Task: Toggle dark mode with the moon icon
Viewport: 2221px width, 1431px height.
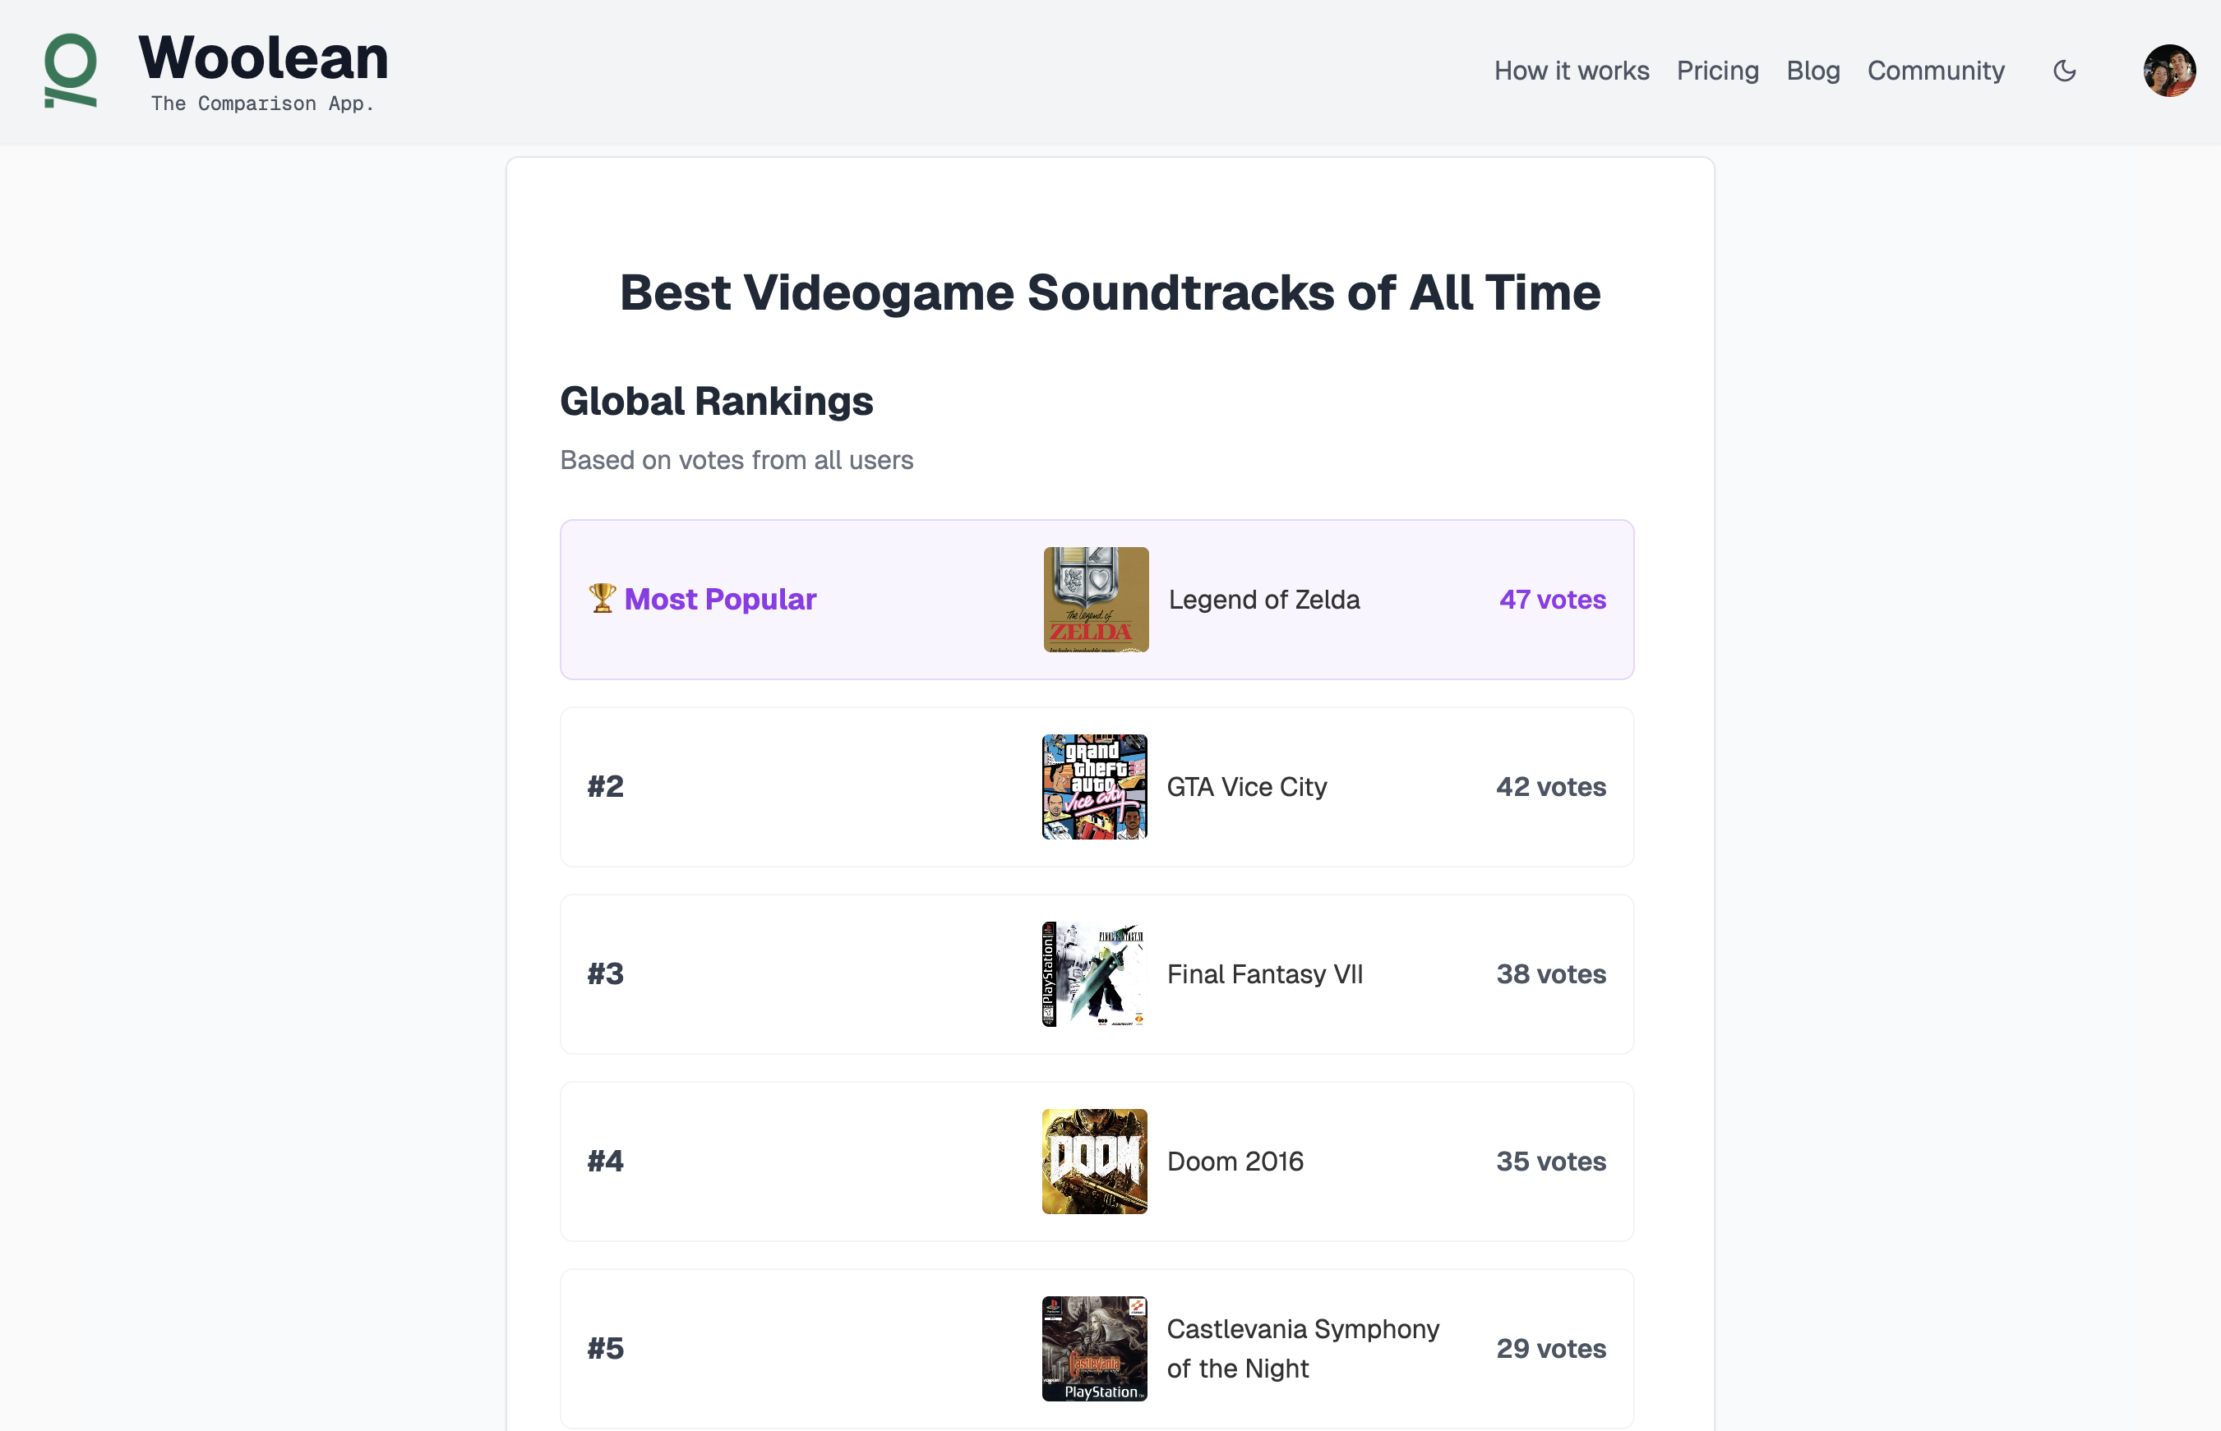Action: click(2064, 71)
